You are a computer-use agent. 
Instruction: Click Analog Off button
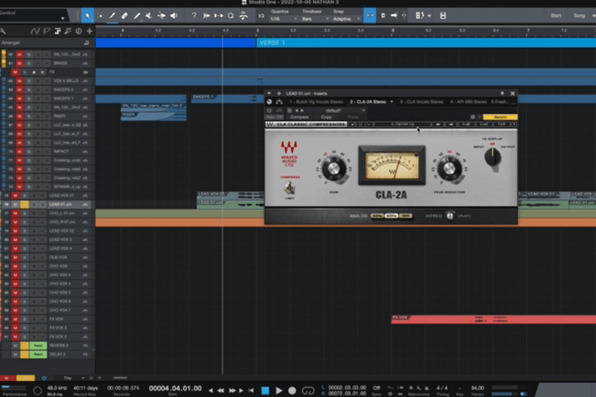click(405, 216)
